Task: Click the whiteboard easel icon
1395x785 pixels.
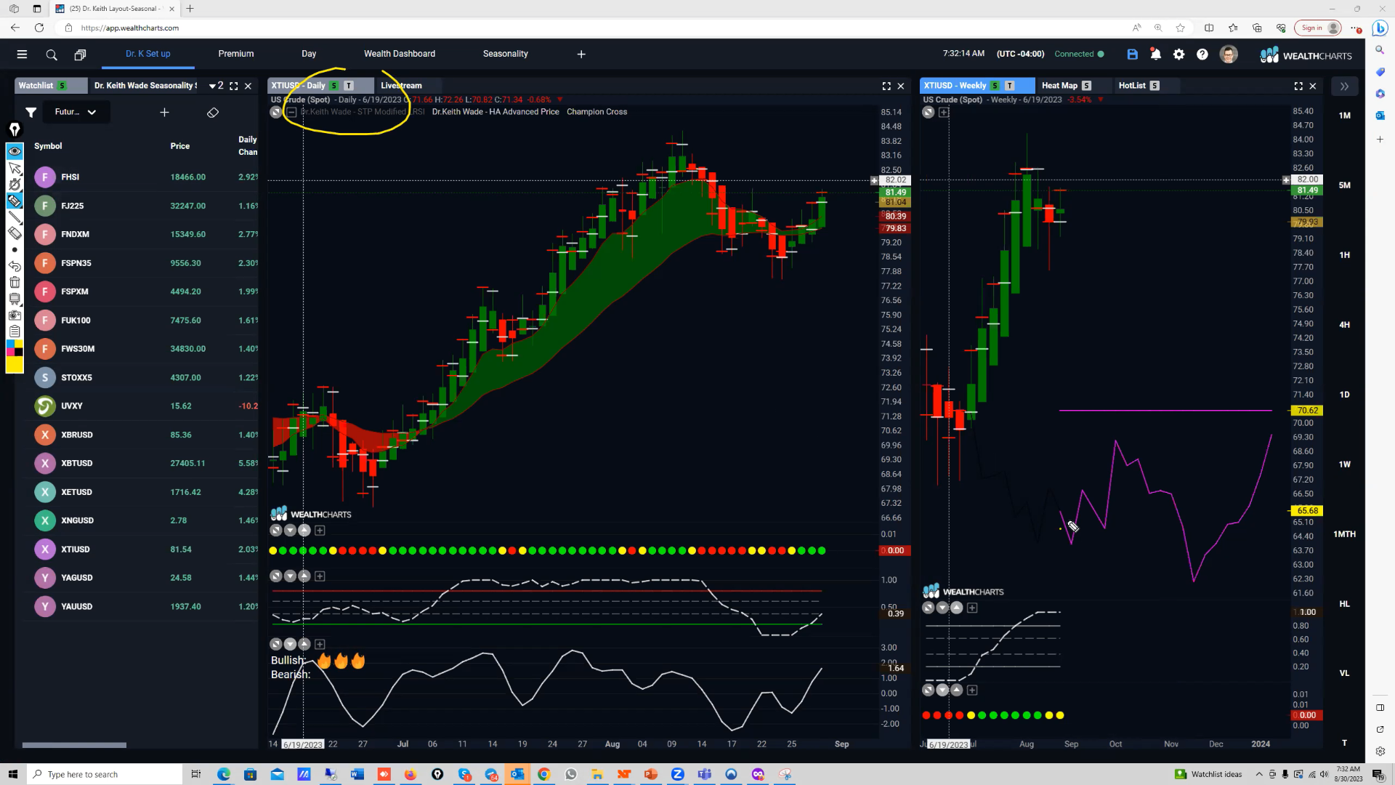Action: [15, 299]
